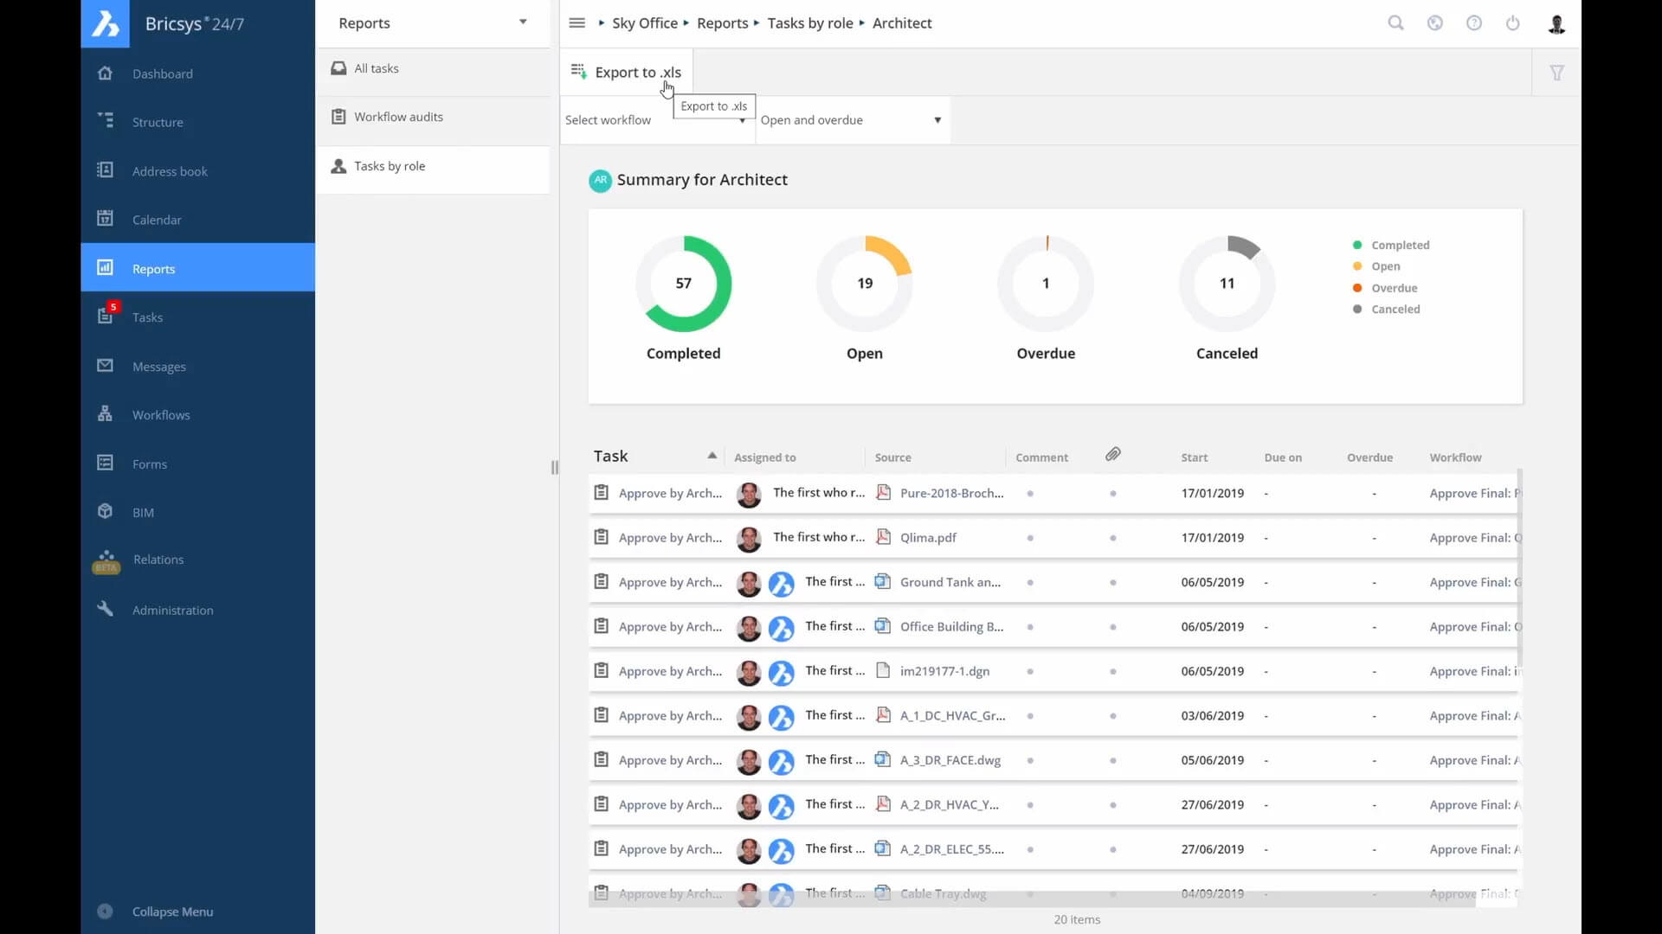Click the filter funnel icon
The width and height of the screenshot is (1662, 934).
coord(1557,73)
